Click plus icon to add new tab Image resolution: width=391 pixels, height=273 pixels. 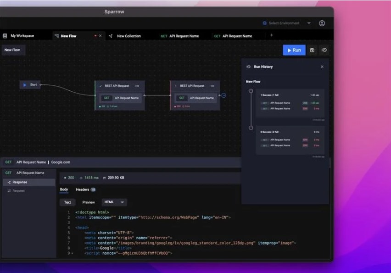[271, 35]
